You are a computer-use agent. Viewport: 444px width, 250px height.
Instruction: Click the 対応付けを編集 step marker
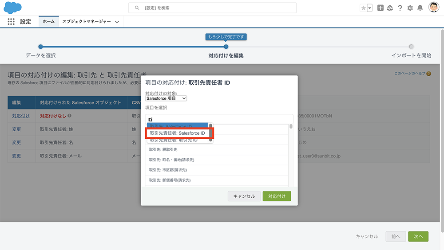pyautogui.click(x=226, y=47)
